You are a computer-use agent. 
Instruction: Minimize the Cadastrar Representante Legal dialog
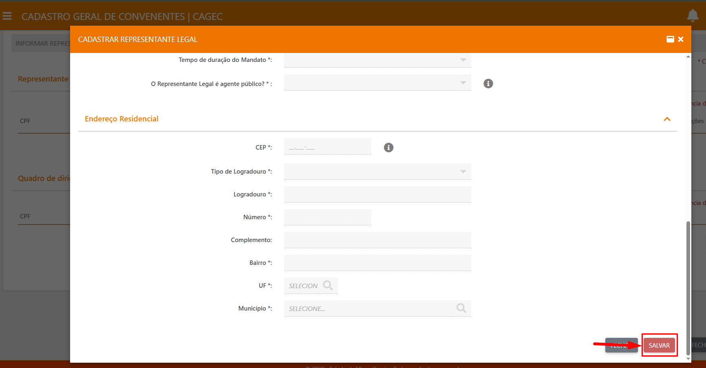pos(670,39)
